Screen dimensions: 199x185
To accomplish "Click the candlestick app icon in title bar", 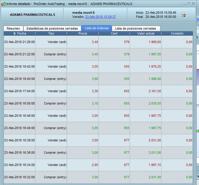I will click(x=3, y=4).
